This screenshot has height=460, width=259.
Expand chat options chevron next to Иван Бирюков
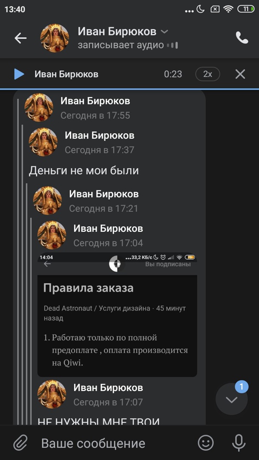(x=165, y=32)
